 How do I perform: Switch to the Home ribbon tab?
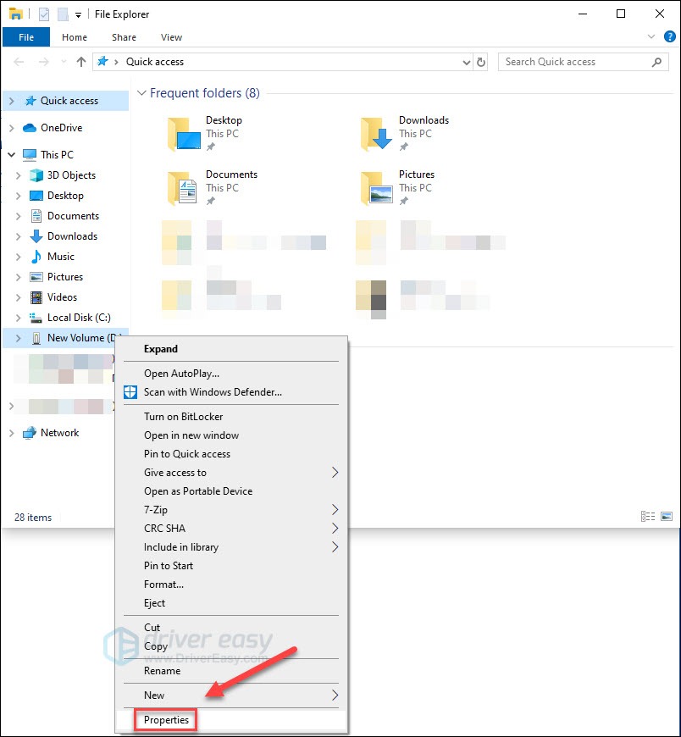[x=75, y=37]
